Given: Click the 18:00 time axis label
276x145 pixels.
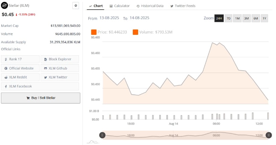Looking at the screenshot, I should coord(131,124).
